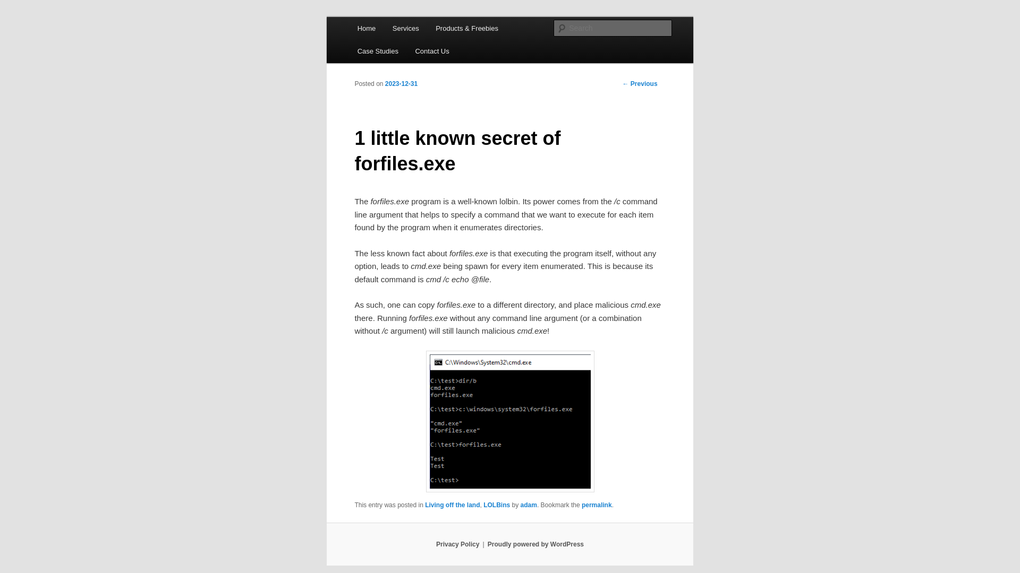Viewport: 1020px width, 573px height.
Task: Click the Living off the land category tag
Action: [x=452, y=505]
